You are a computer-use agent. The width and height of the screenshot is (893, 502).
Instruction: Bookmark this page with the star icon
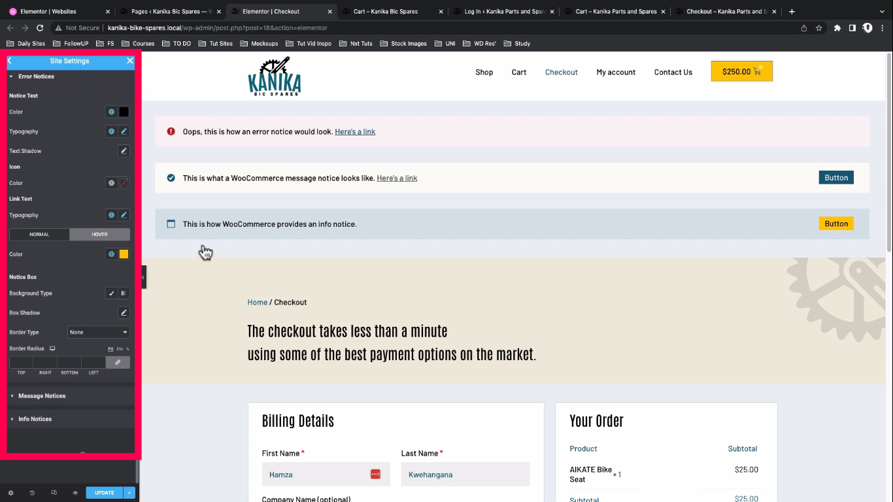819,28
